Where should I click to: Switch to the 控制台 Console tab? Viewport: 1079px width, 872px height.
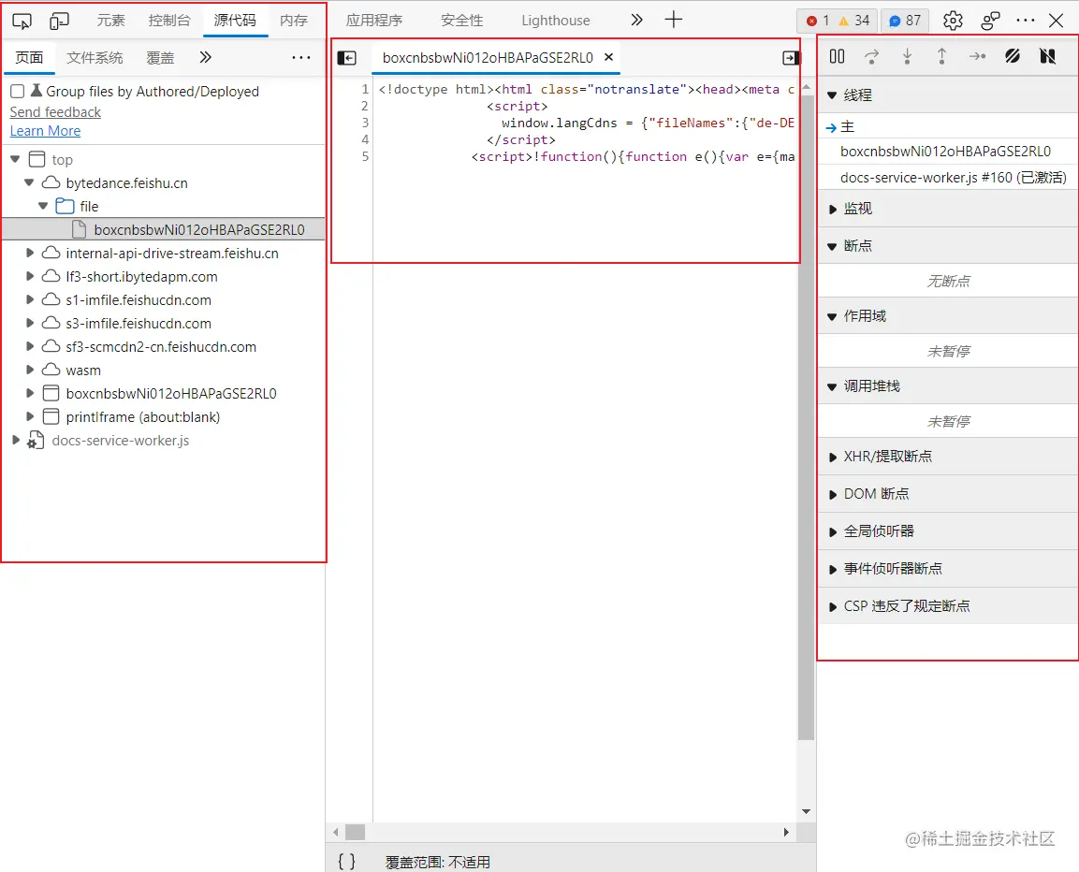click(x=169, y=21)
